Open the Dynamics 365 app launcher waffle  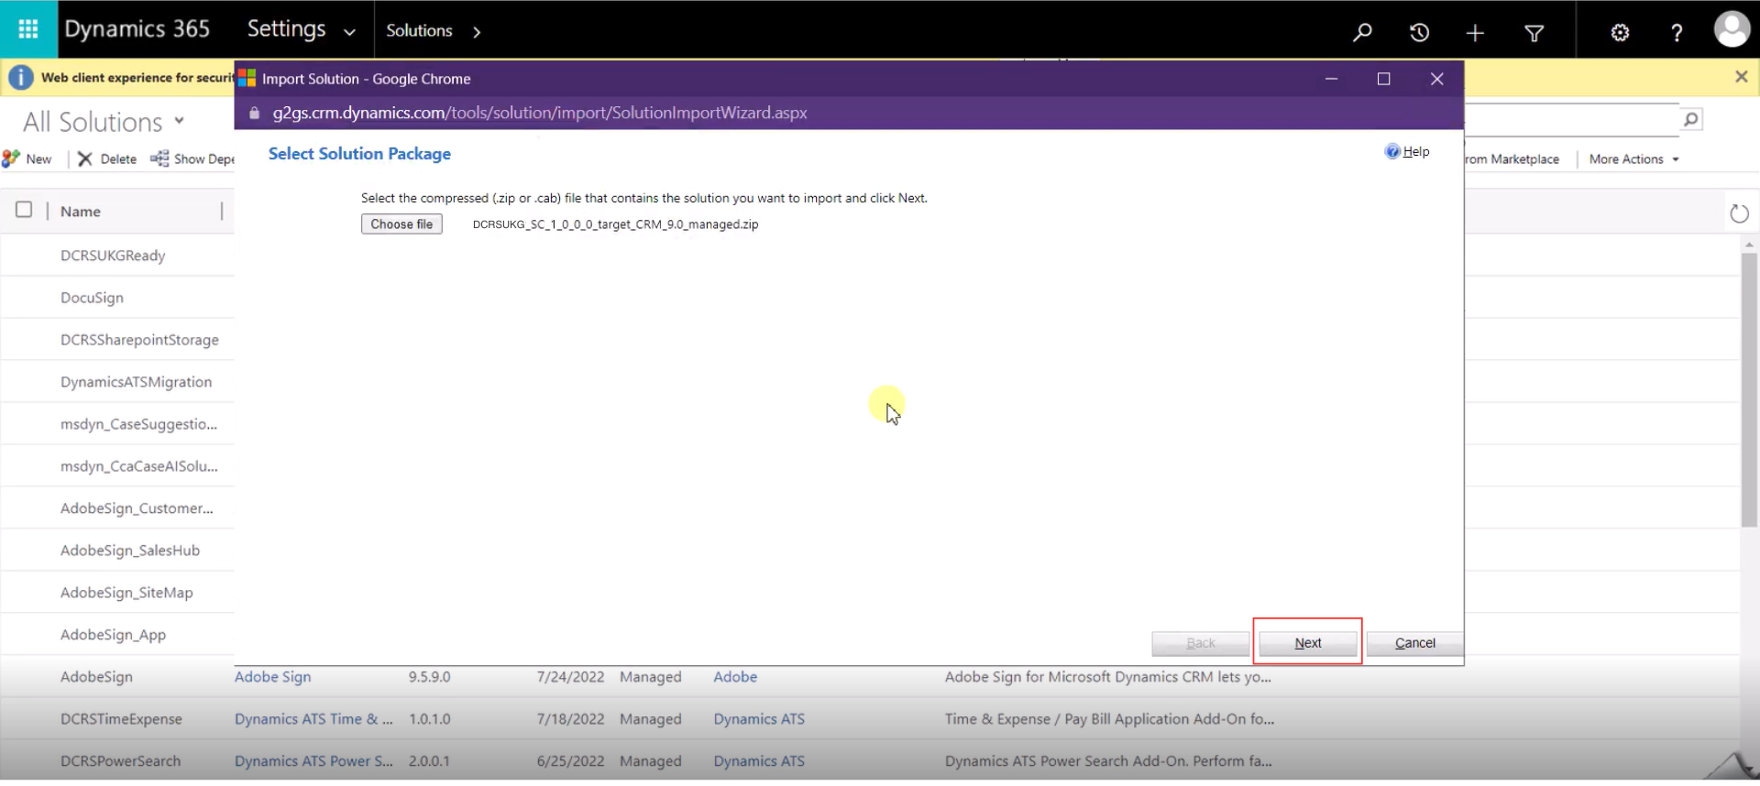28,29
